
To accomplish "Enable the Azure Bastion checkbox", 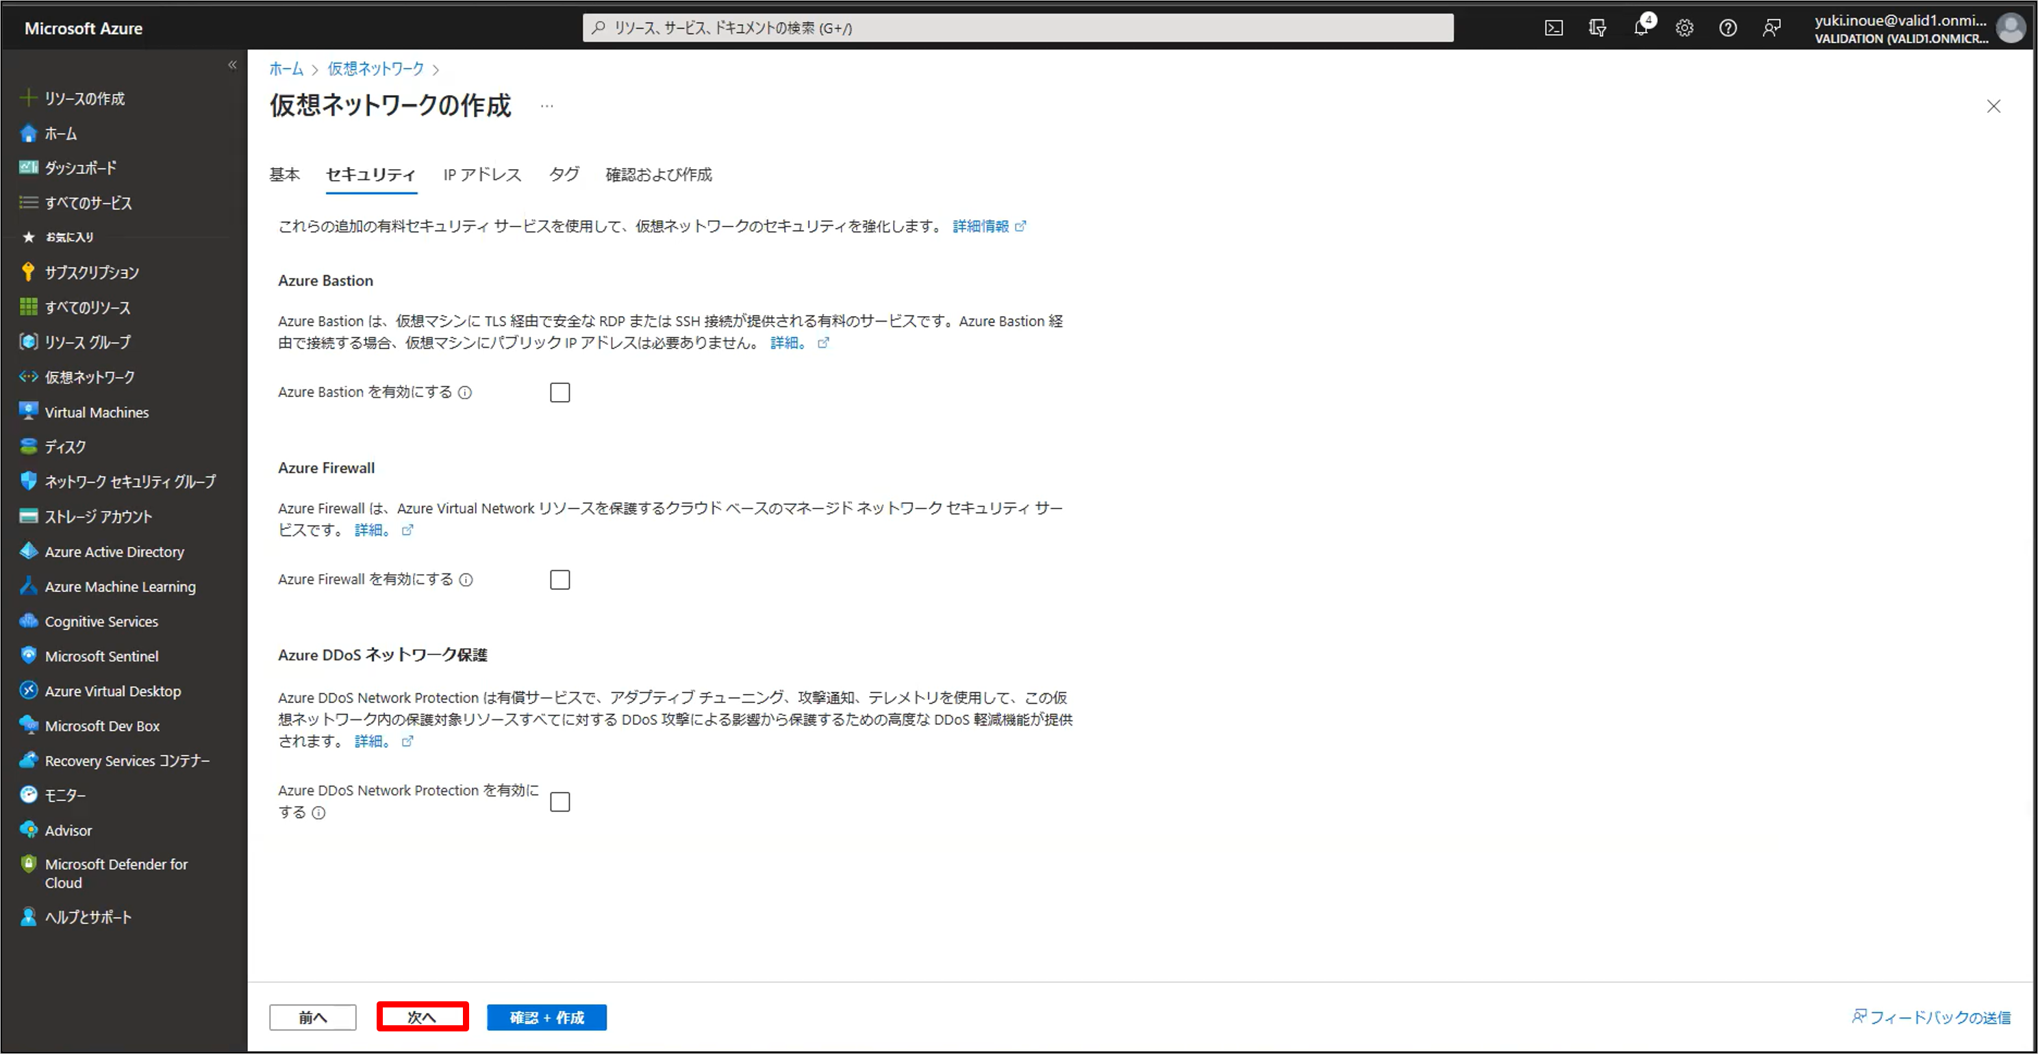I will [x=559, y=392].
